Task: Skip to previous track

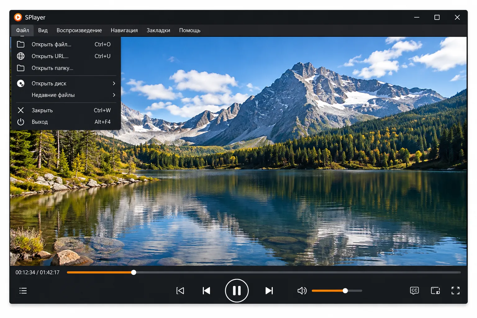Action: [x=206, y=291]
